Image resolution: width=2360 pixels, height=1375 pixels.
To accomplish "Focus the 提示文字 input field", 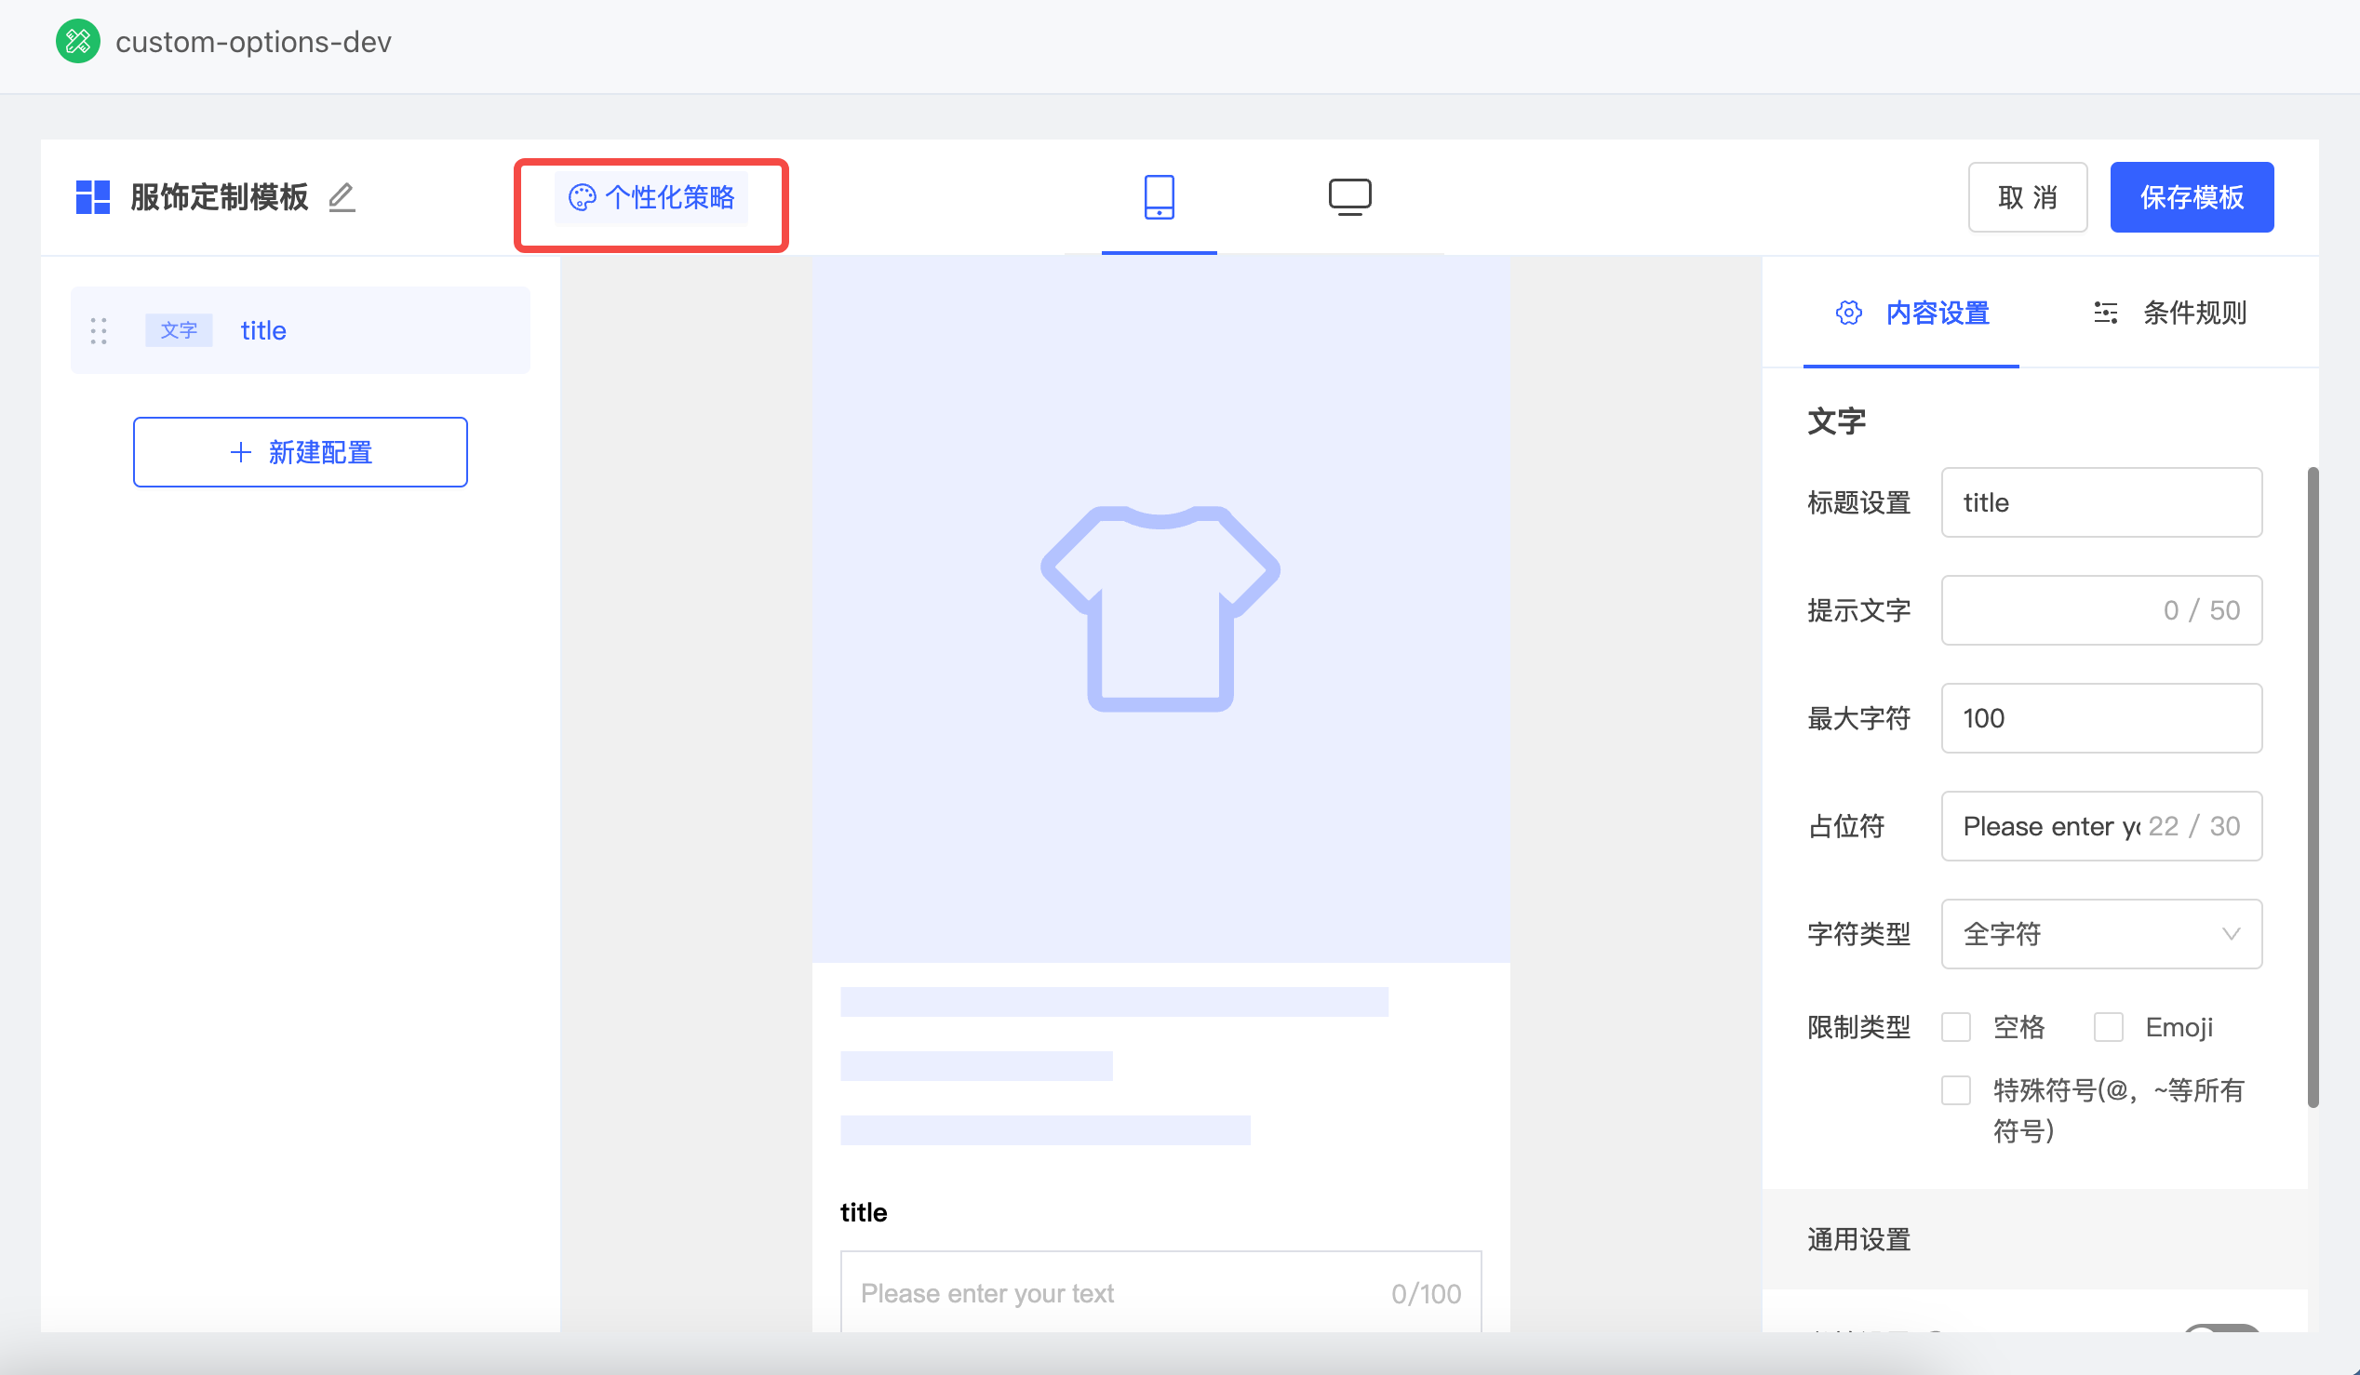I will [2101, 610].
